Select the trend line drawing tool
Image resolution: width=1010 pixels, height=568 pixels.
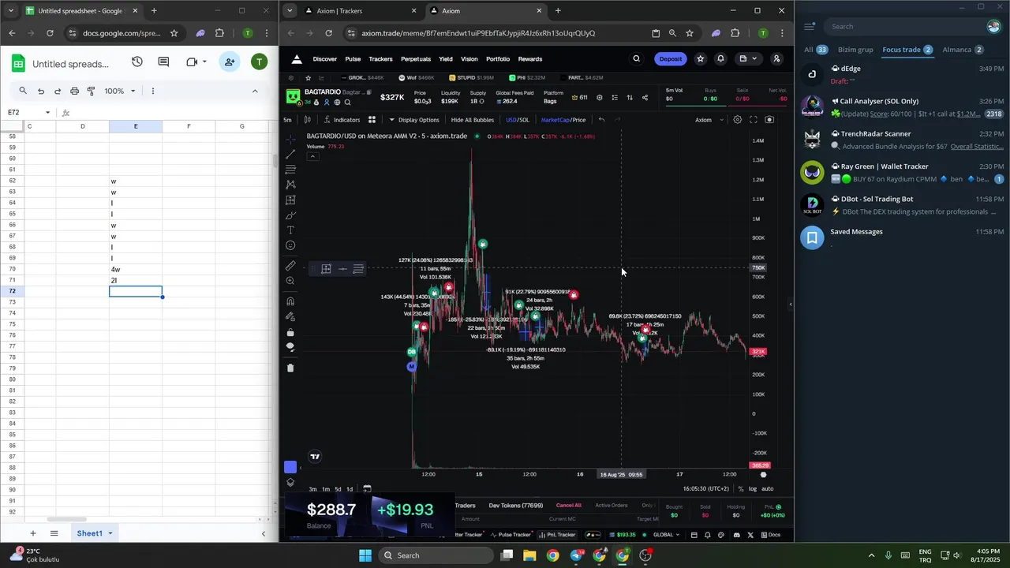290,154
